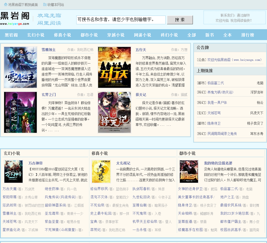Open 排行榜 rankings in navigation bar
Image resolution: width=267 pixels, height=243 pixels.
pyautogui.click(x=248, y=35)
